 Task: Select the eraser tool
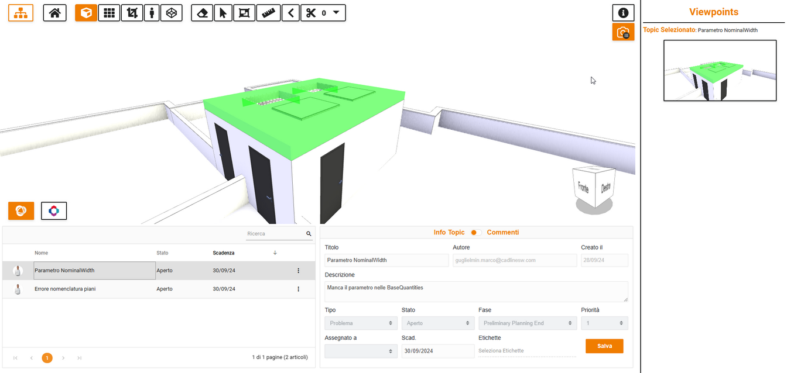pyautogui.click(x=202, y=13)
